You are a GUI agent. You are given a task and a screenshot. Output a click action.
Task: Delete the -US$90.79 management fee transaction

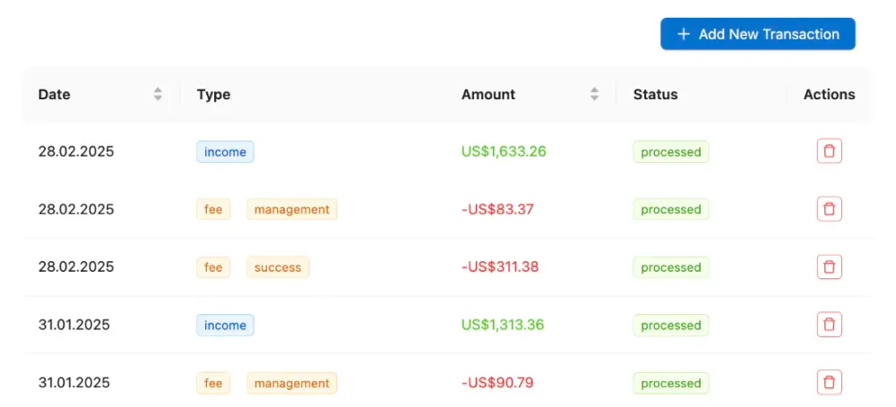click(x=829, y=383)
